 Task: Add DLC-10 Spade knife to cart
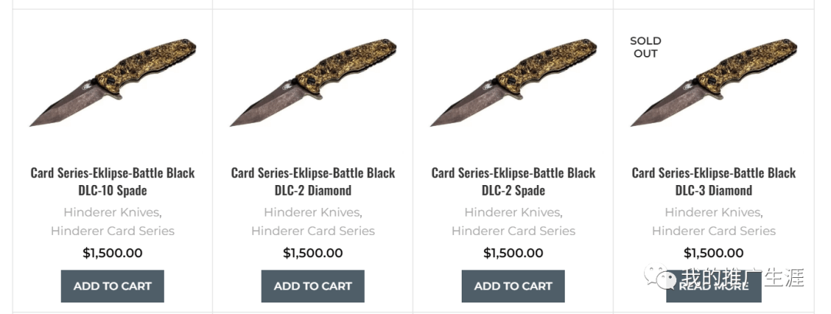pyautogui.click(x=112, y=286)
